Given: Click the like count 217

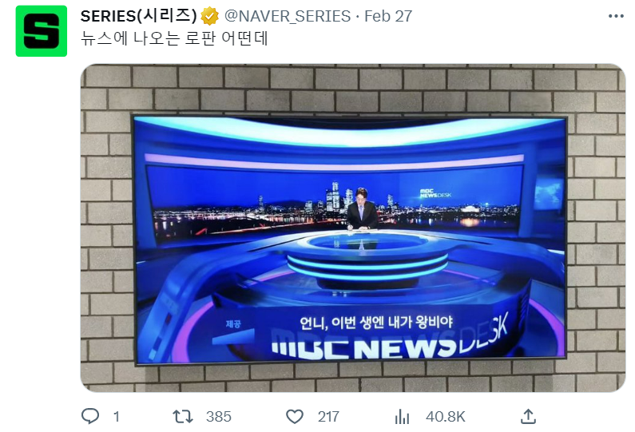Looking at the screenshot, I should [x=328, y=417].
